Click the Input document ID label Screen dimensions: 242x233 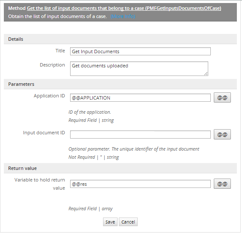pos(44,133)
